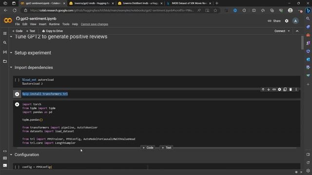The image size is (312, 175).
Task: Go back in browser history
Action: pos(5,10)
